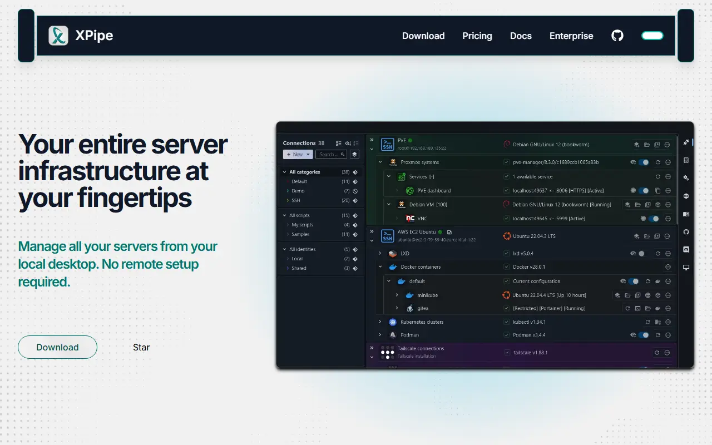
Task: Click the minikube Docker icon
Action: (410, 295)
